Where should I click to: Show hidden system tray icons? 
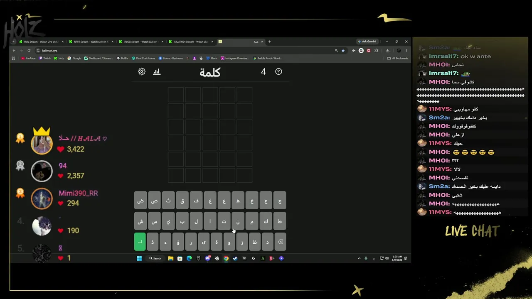[x=359, y=258]
